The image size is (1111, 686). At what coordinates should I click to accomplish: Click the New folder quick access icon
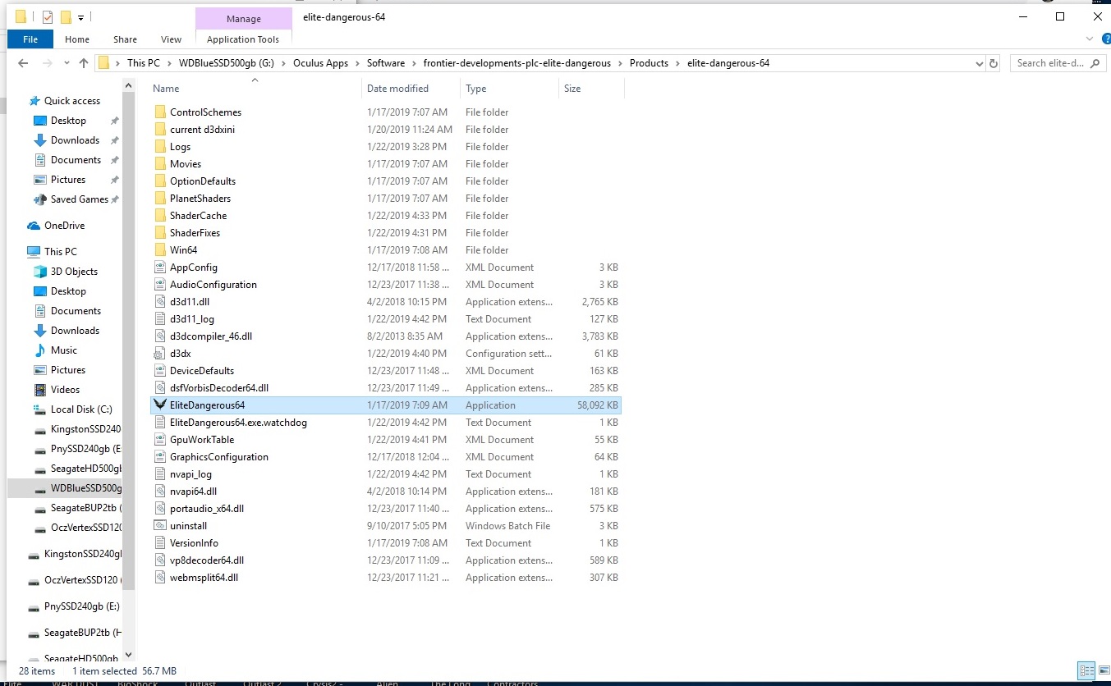(x=66, y=16)
